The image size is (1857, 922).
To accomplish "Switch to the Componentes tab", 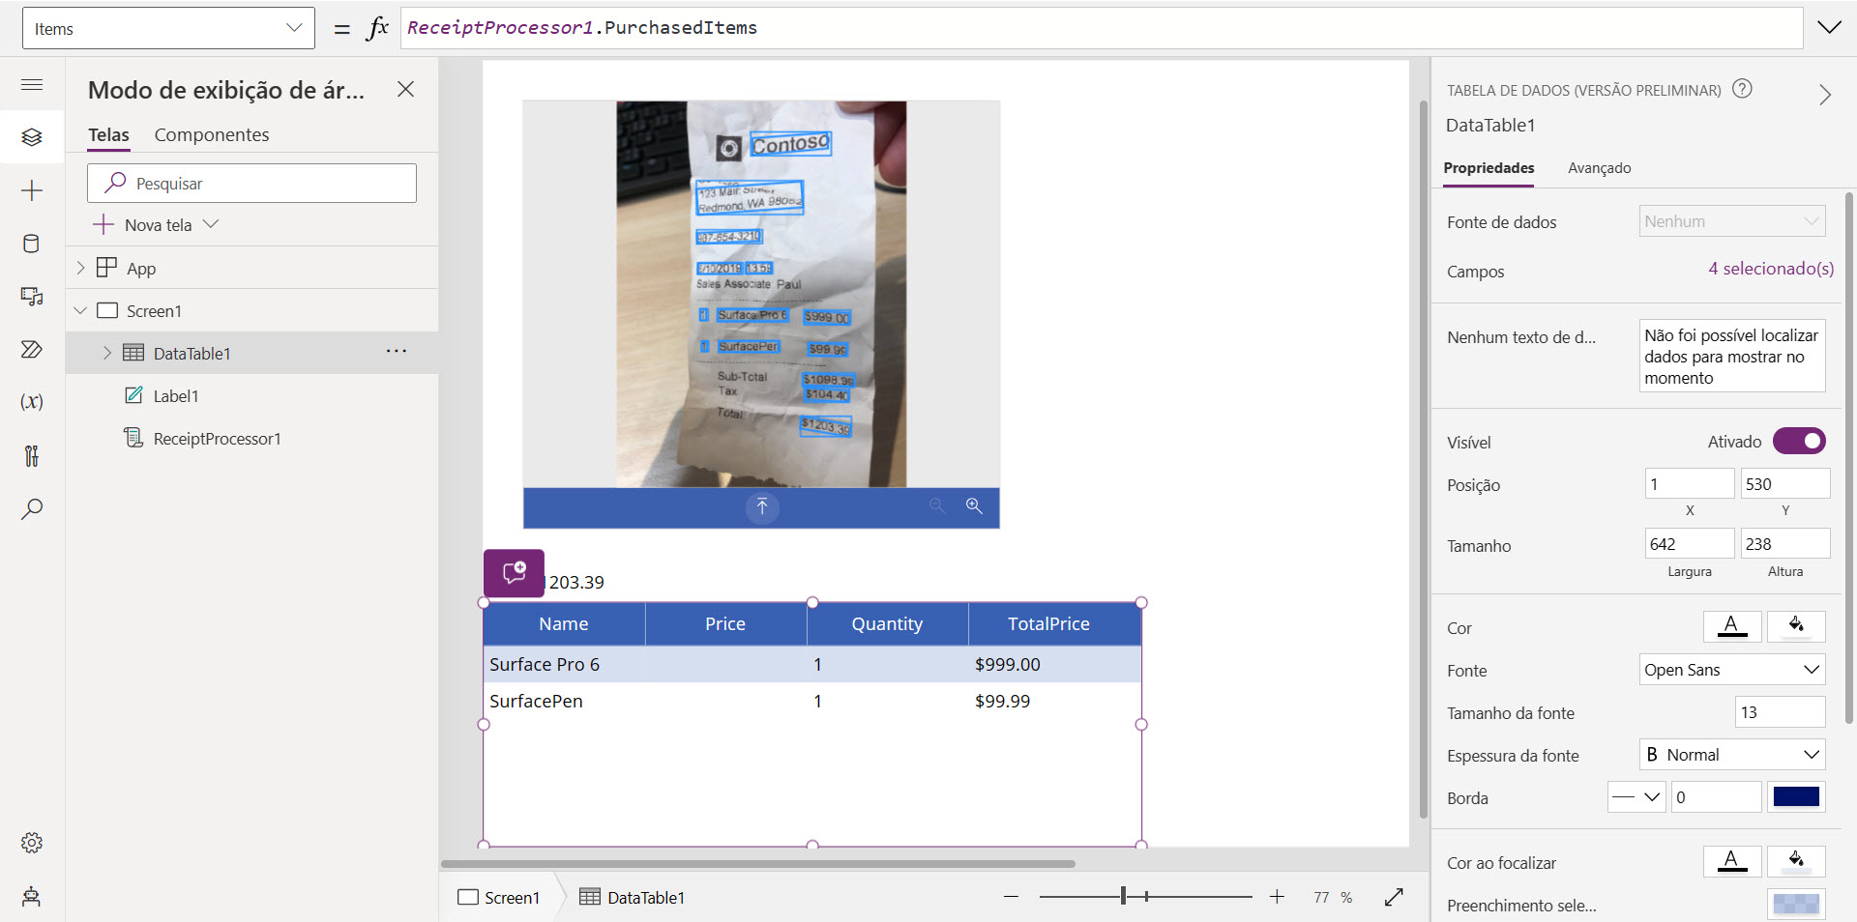I will click(x=212, y=135).
